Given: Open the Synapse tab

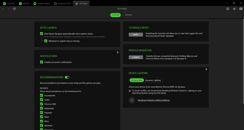Looking at the screenshot, I should click(9, 4).
